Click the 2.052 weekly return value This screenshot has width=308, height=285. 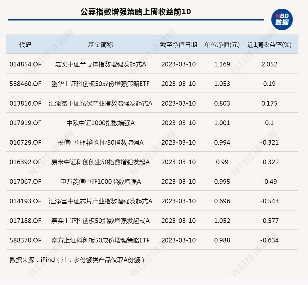tap(269, 64)
